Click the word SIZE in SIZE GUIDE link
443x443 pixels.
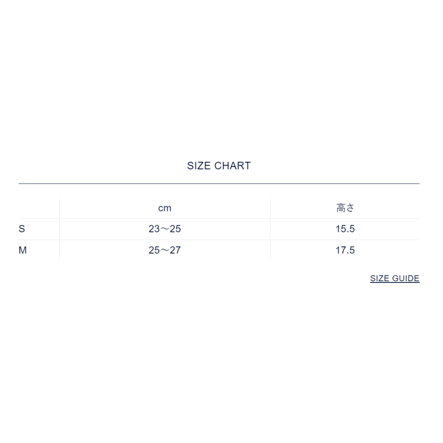coord(379,279)
